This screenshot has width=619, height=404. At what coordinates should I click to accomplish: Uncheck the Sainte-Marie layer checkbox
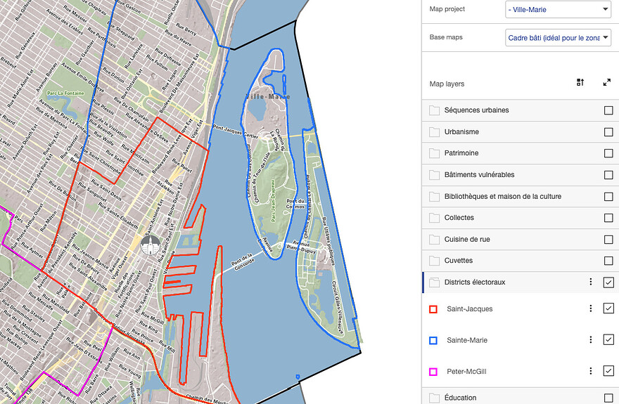(x=608, y=340)
